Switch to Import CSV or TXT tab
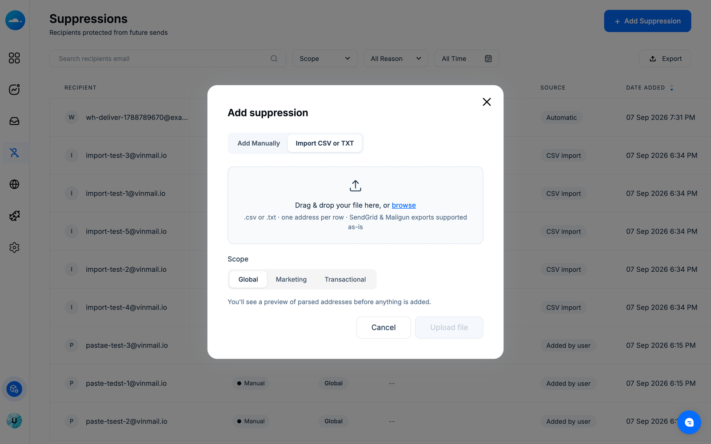Screen dimensions: 711x444 click(325, 143)
